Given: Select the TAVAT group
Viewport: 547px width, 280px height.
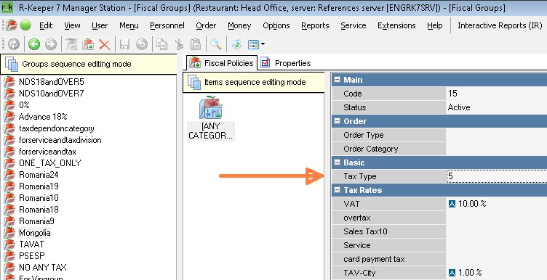Looking at the screenshot, I should 31,244.
